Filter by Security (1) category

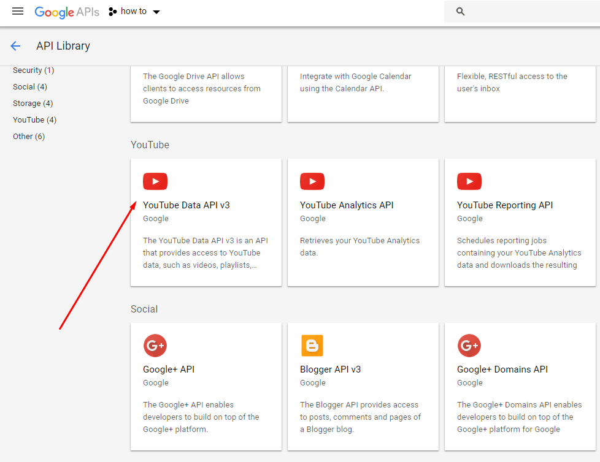click(x=34, y=70)
